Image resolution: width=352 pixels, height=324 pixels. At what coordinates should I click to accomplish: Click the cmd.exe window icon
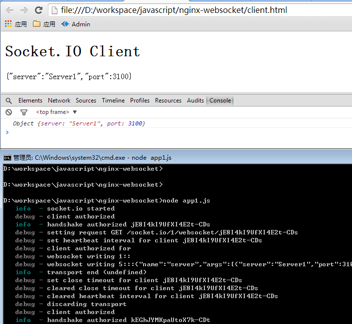coord(7,158)
